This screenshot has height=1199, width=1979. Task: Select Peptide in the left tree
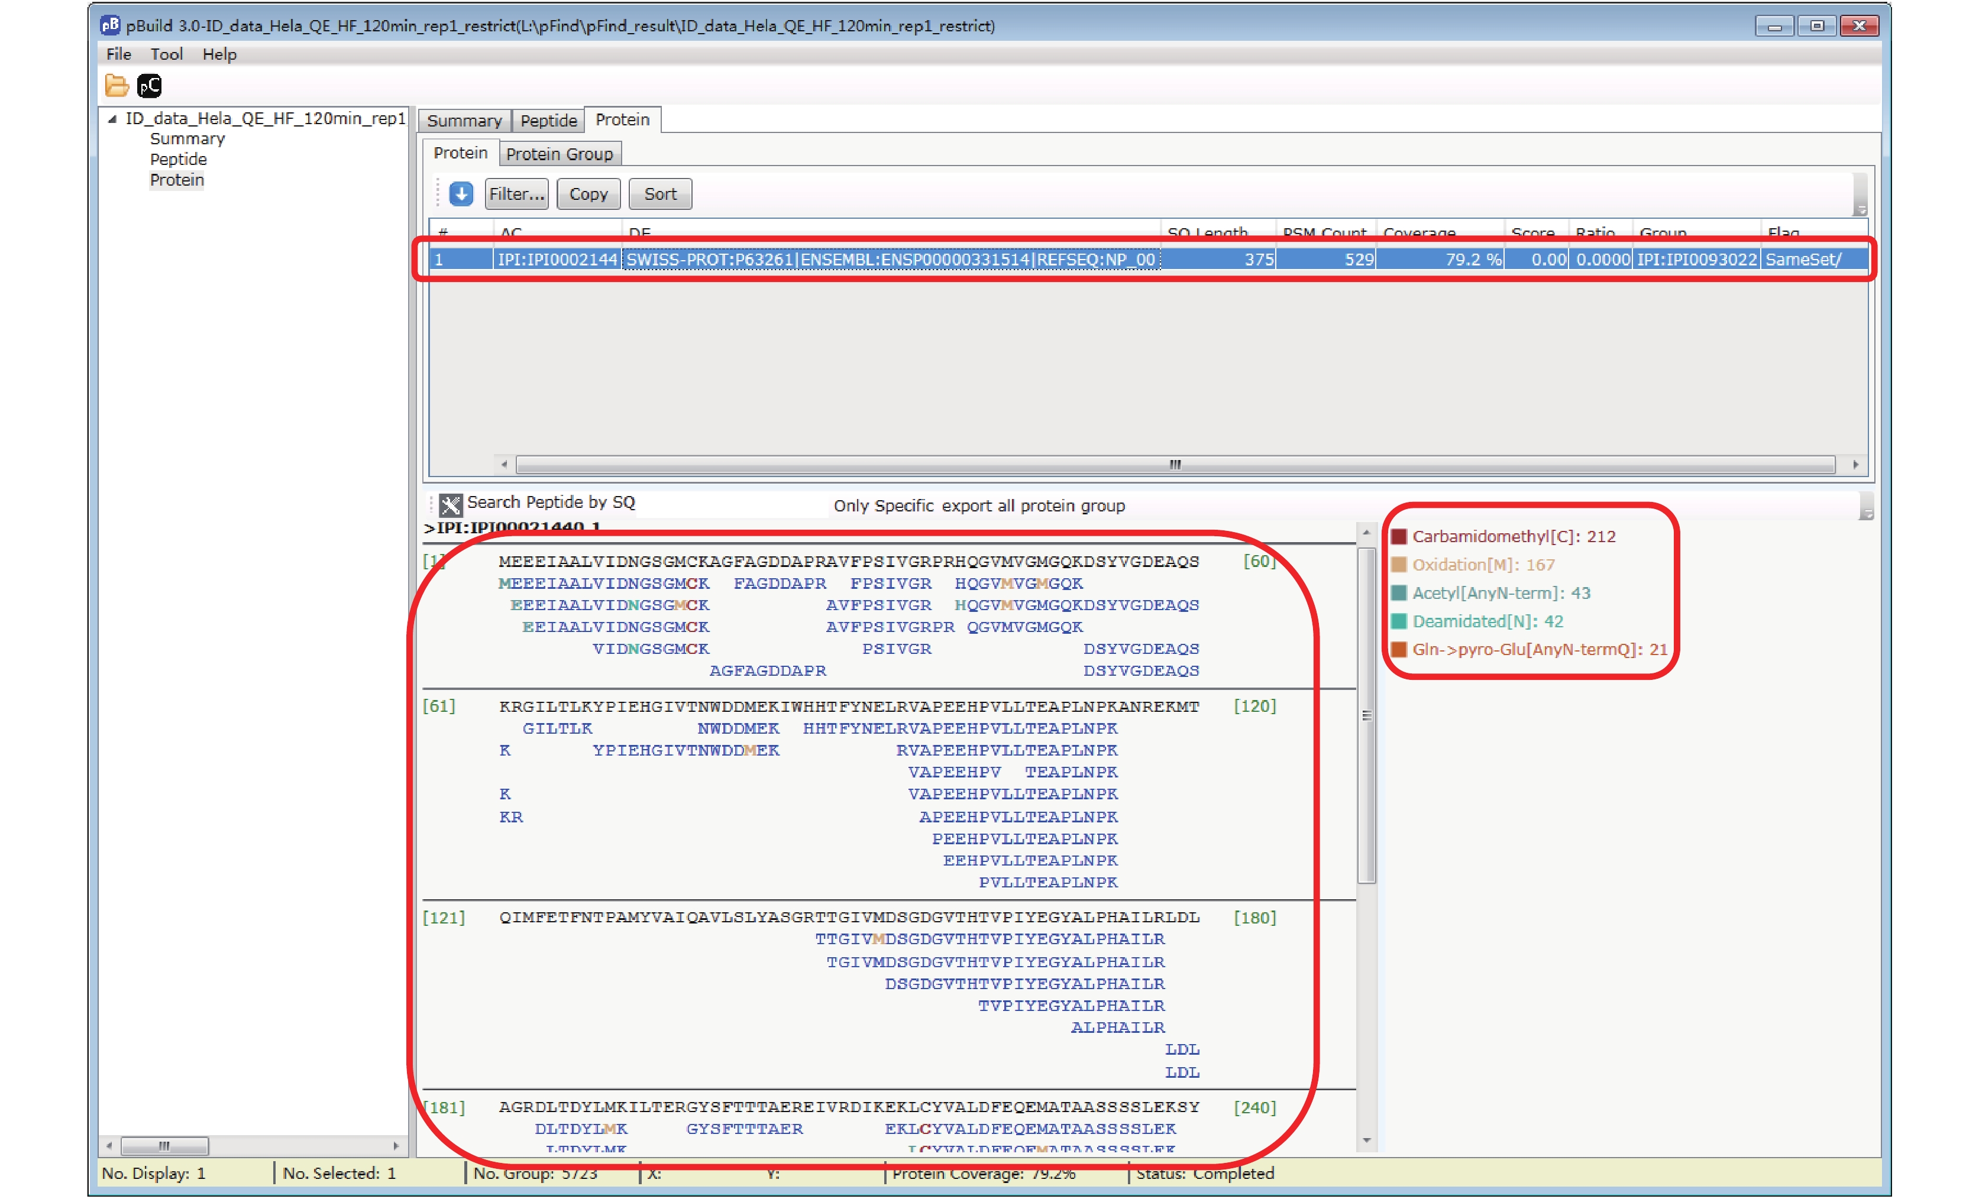(178, 159)
